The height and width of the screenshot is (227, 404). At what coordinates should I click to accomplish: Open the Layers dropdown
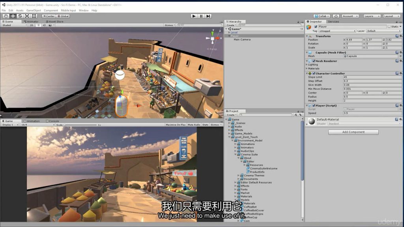(x=372, y=16)
